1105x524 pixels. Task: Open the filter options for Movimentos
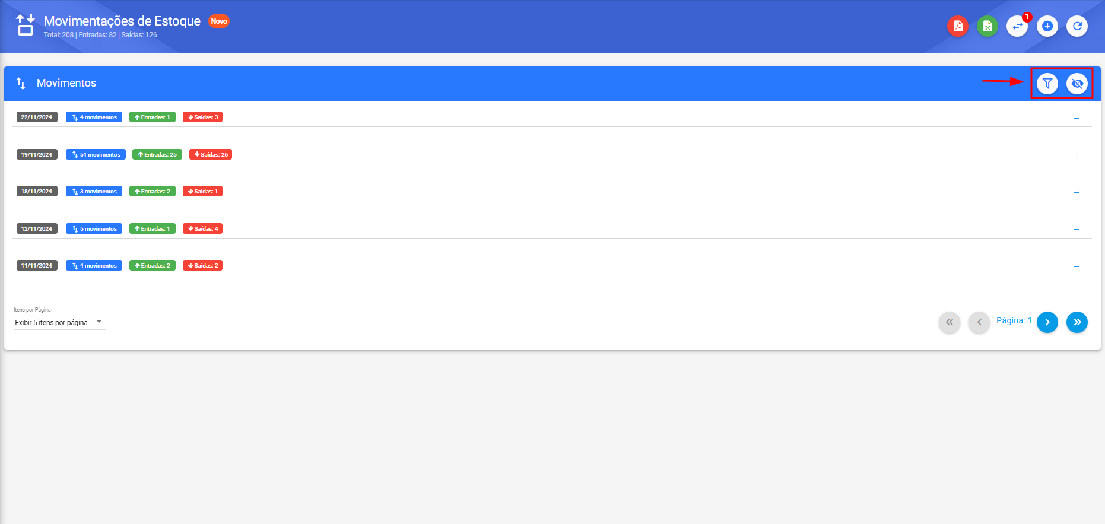[x=1047, y=84]
